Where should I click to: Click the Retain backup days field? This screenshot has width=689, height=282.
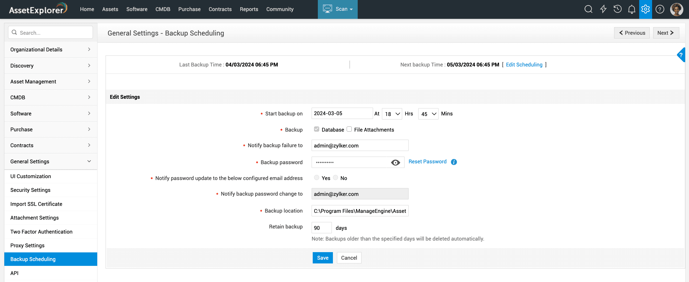[x=322, y=228]
